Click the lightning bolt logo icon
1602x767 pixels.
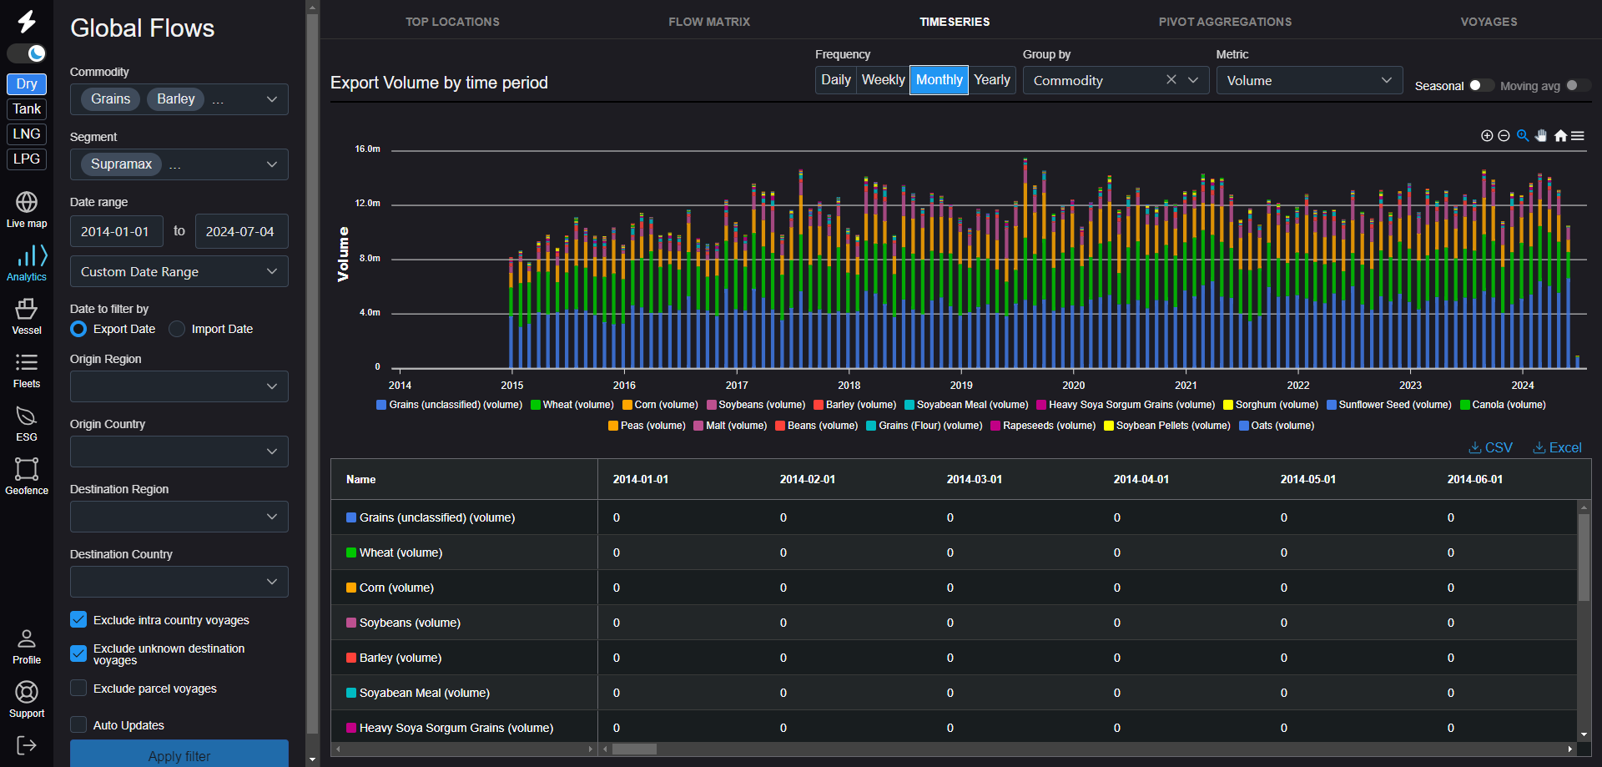pos(27,21)
